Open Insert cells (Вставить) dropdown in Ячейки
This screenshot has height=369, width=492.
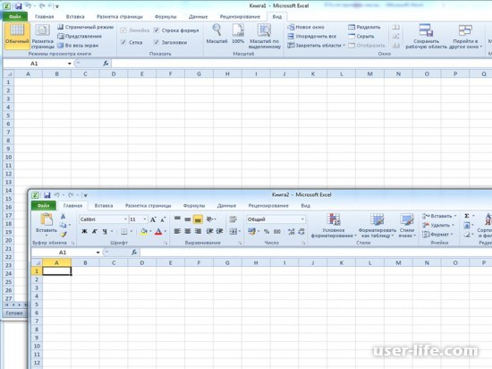(439, 216)
